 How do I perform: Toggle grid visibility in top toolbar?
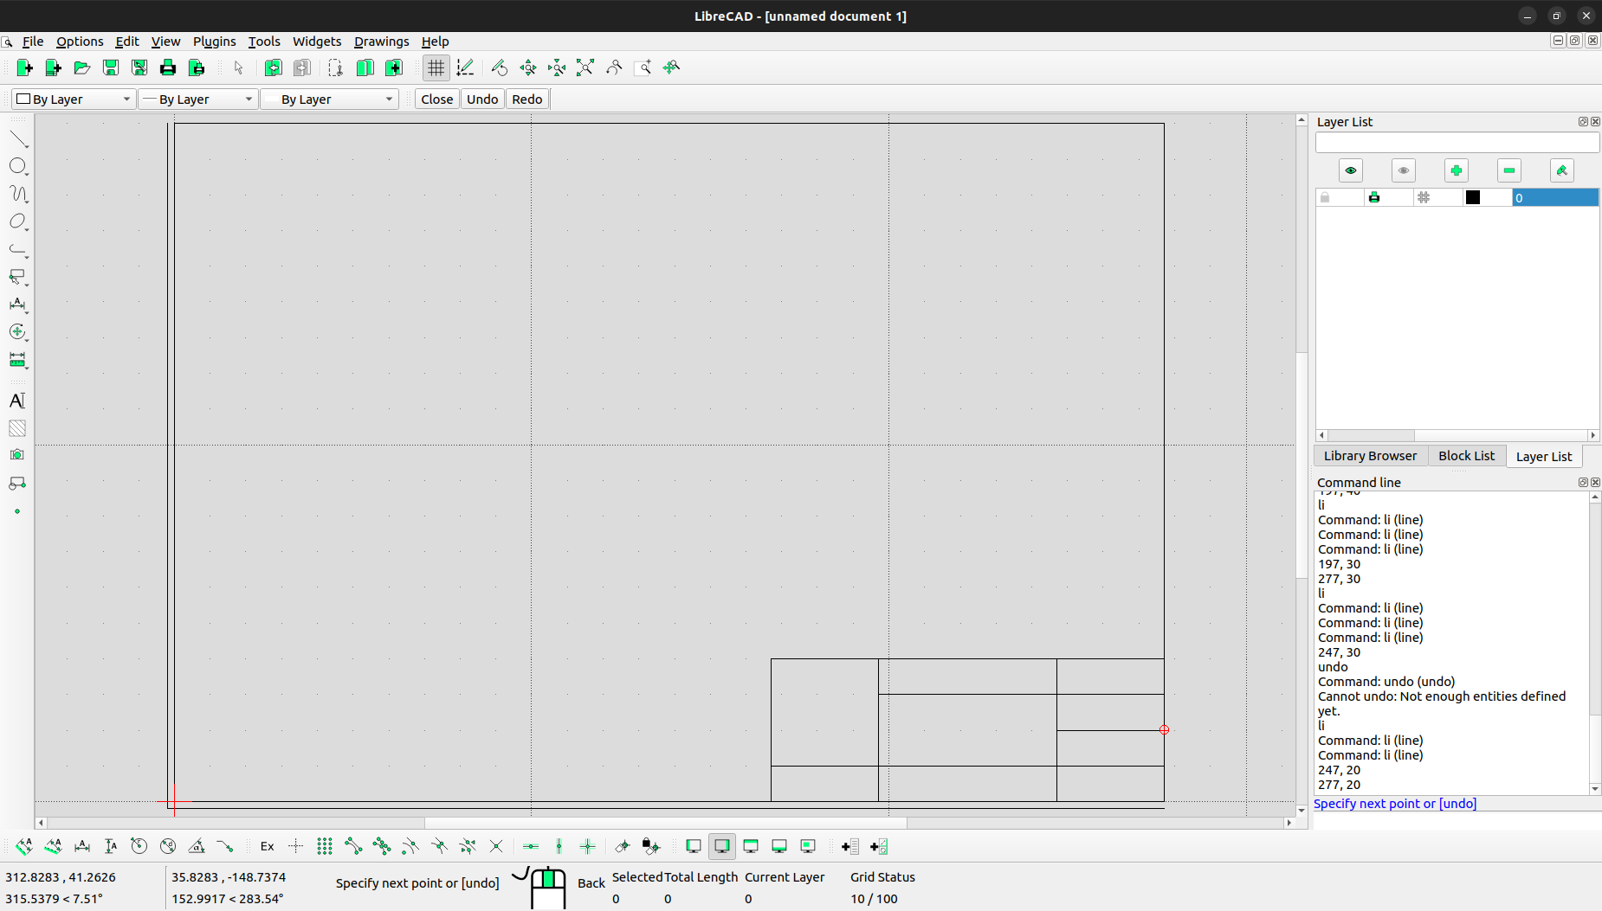(436, 67)
